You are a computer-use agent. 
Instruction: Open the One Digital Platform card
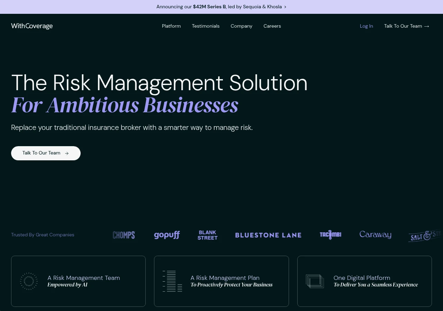click(x=364, y=281)
